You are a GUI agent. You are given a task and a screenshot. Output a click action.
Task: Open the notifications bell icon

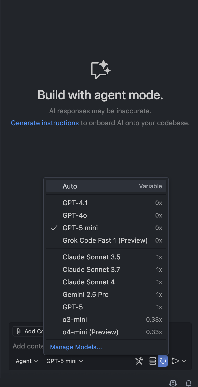pyautogui.click(x=188, y=383)
